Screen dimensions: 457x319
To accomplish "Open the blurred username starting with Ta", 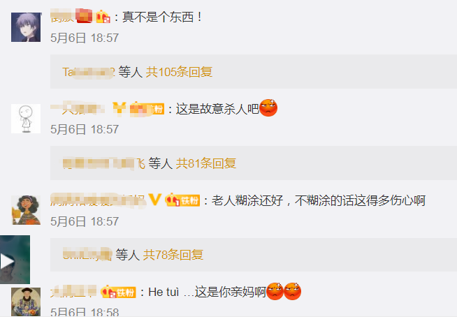I will pyautogui.click(x=89, y=72).
